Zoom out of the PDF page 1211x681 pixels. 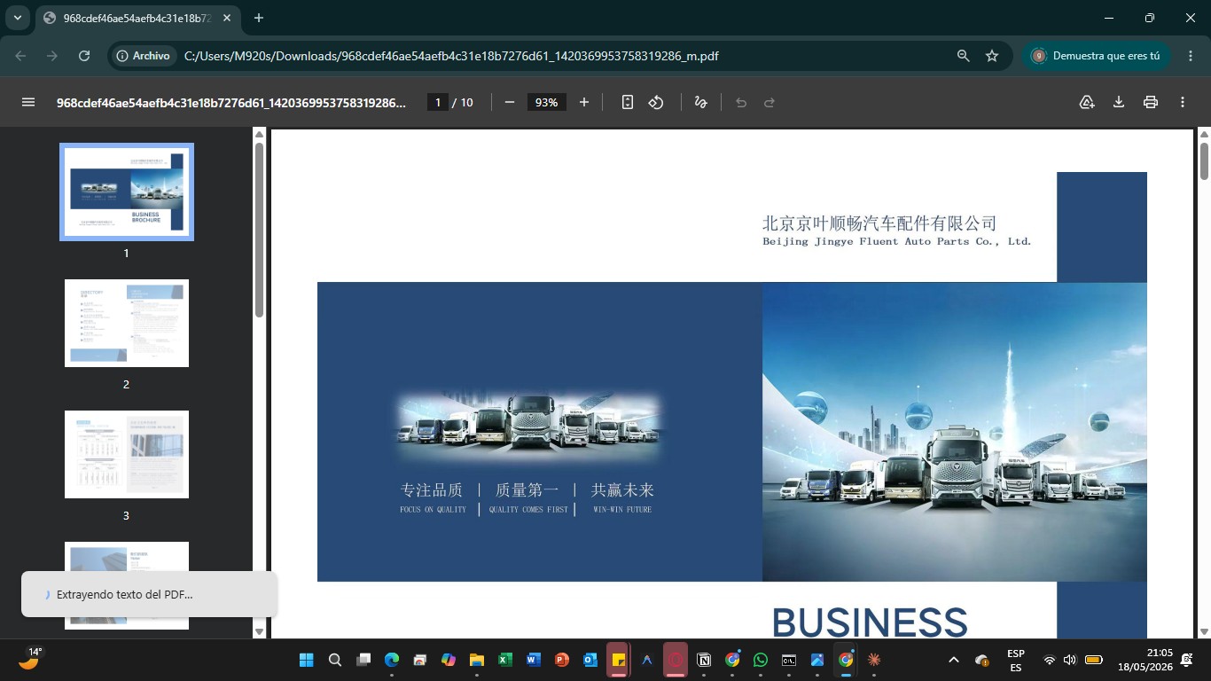[510, 102]
